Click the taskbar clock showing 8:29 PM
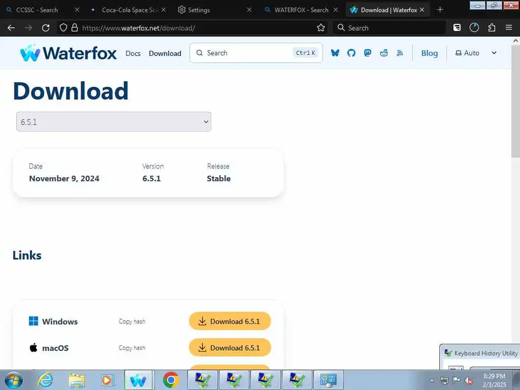520x390 pixels. (x=494, y=380)
